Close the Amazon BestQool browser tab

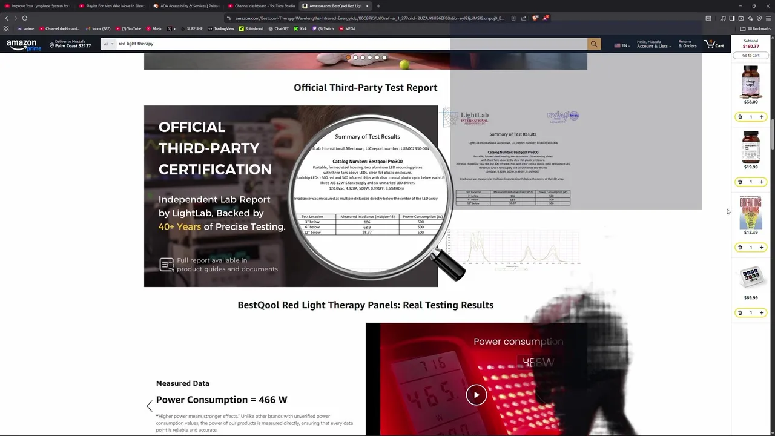click(367, 6)
